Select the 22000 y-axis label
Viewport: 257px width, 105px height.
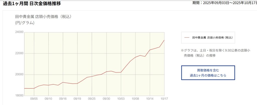(20, 53)
